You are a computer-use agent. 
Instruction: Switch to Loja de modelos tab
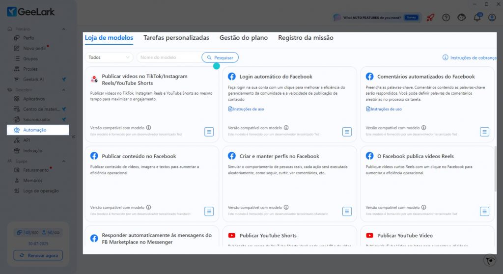point(109,38)
